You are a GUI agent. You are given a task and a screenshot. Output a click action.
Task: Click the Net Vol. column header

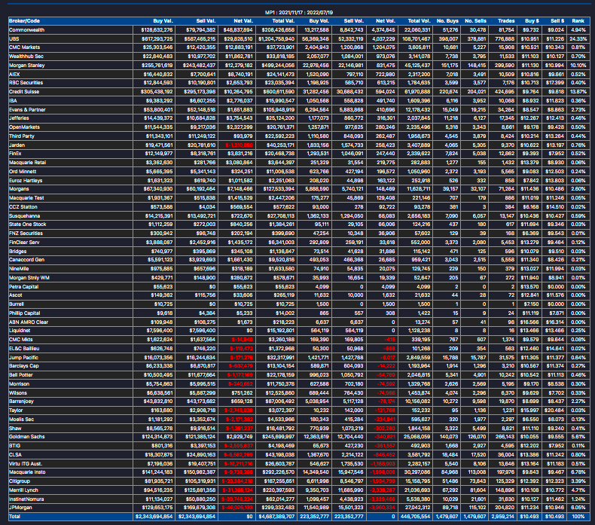pyautogui.click(x=385, y=21)
